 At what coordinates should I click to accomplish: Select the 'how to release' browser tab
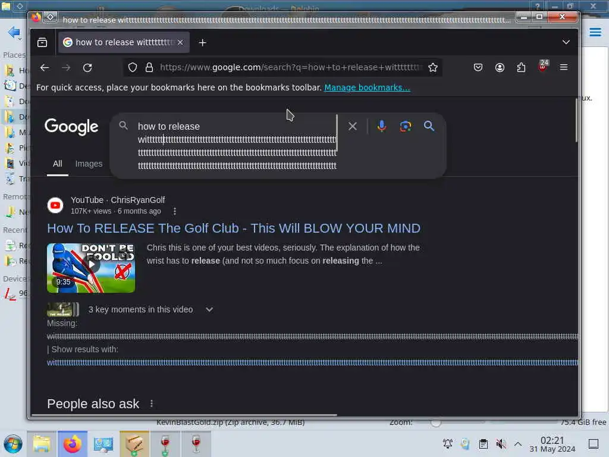point(124,42)
